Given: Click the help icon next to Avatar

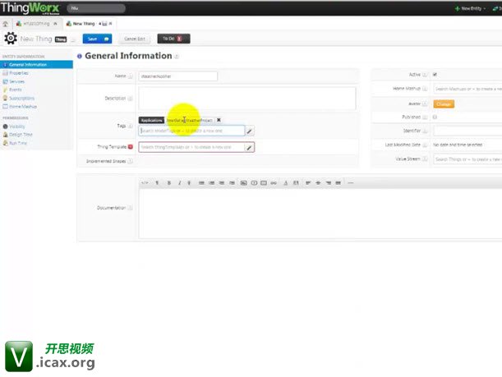Looking at the screenshot, I should click(425, 103).
